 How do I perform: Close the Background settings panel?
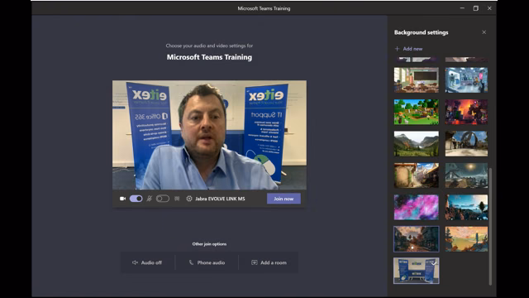pos(484,32)
